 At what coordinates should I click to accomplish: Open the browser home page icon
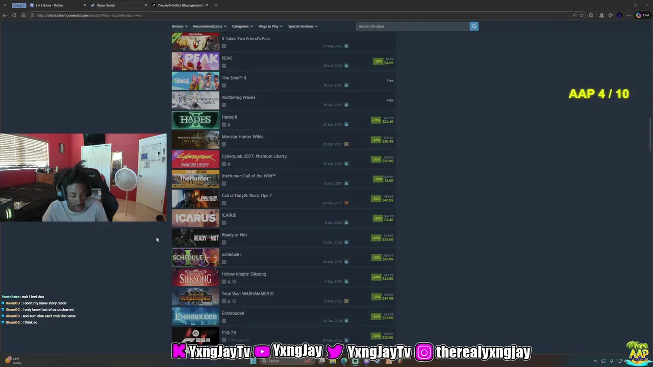point(23,15)
